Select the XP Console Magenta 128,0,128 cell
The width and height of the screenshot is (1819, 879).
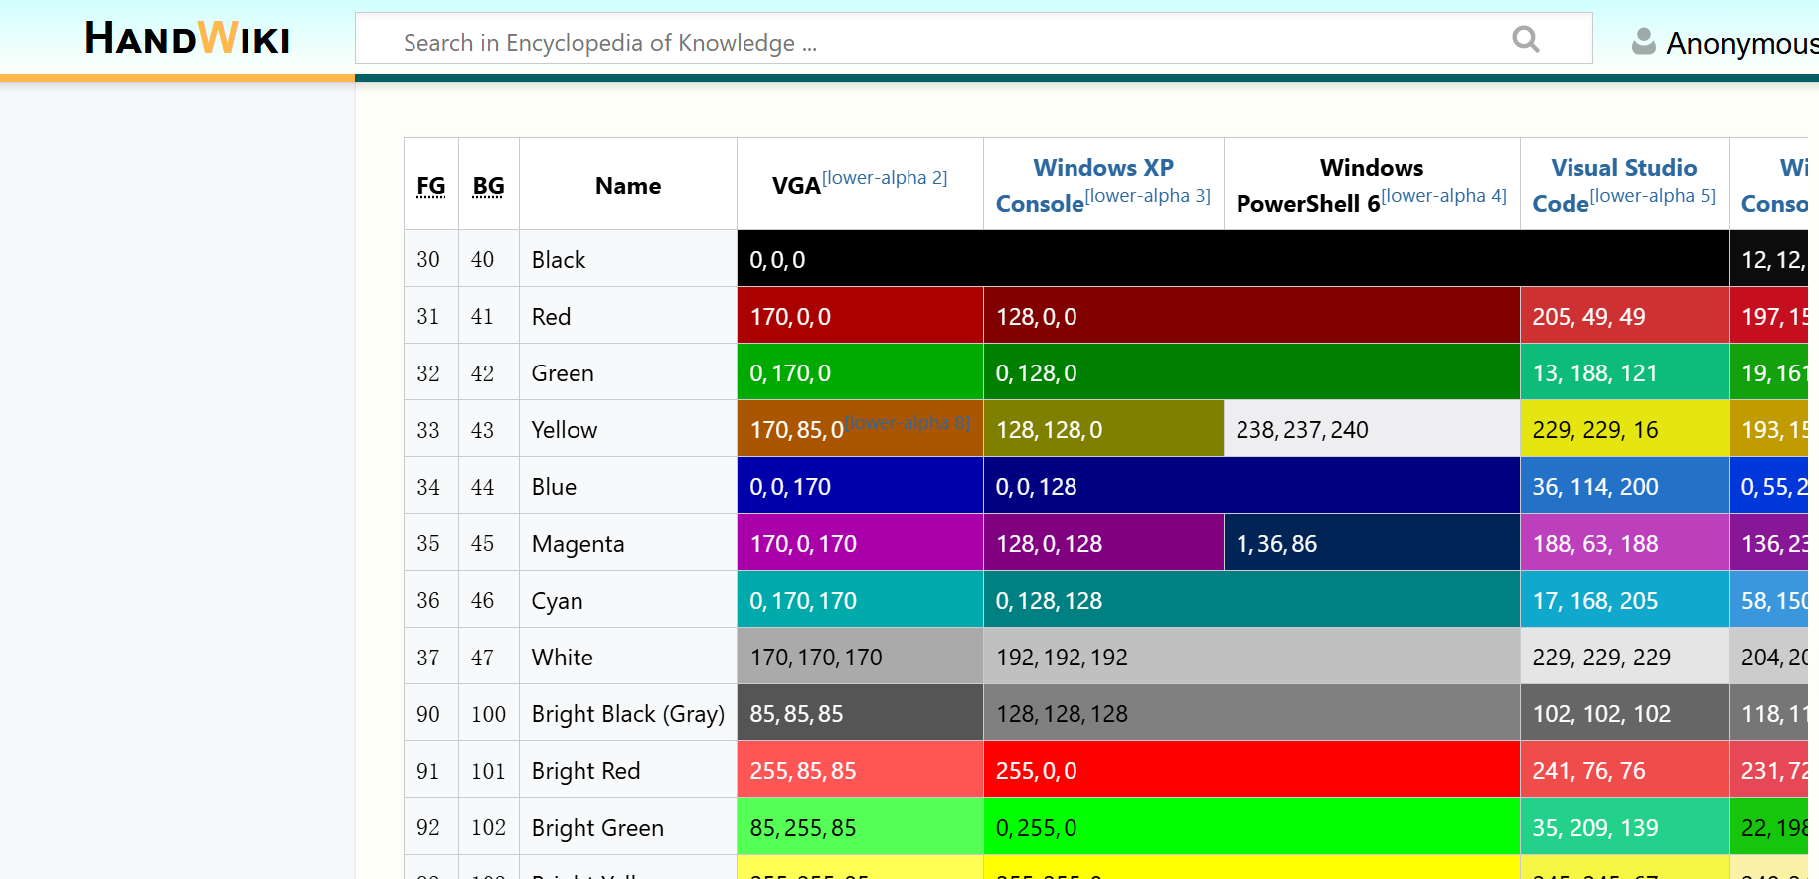coord(1103,543)
